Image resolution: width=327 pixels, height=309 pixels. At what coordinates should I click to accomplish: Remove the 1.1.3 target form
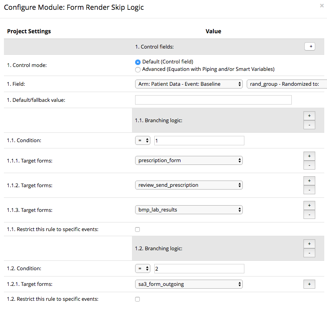[x=309, y=214]
